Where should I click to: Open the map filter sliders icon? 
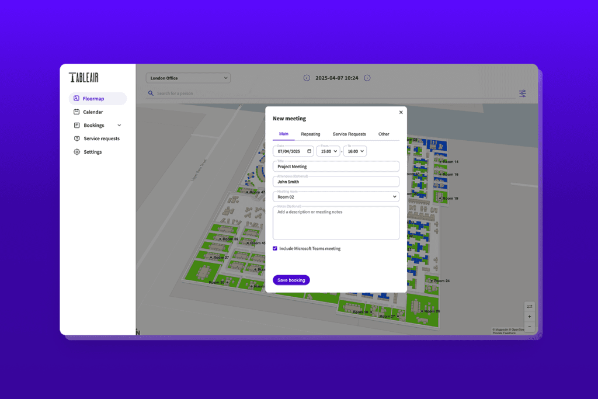(523, 93)
